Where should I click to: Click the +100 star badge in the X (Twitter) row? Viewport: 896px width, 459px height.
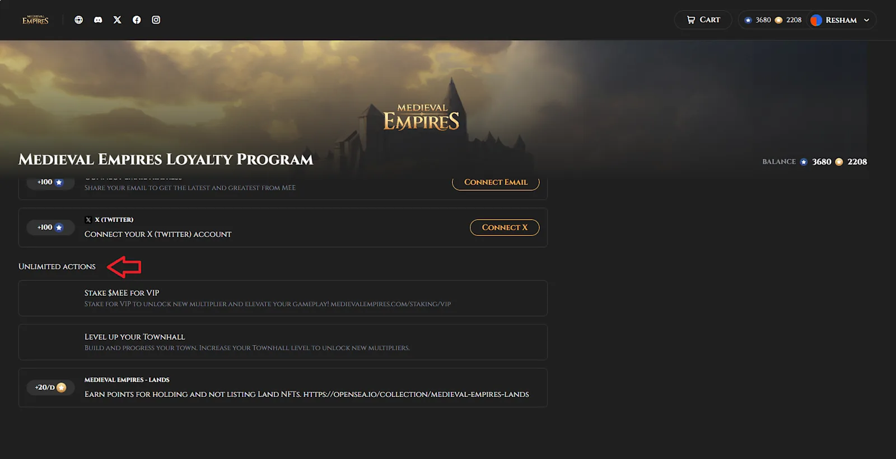coord(50,228)
